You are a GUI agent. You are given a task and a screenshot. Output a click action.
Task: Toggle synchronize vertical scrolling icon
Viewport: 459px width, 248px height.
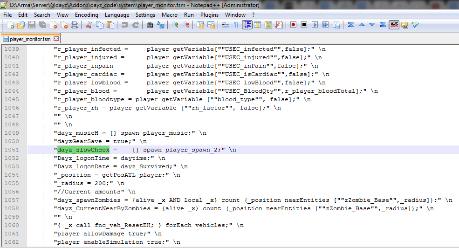click(x=200, y=25)
